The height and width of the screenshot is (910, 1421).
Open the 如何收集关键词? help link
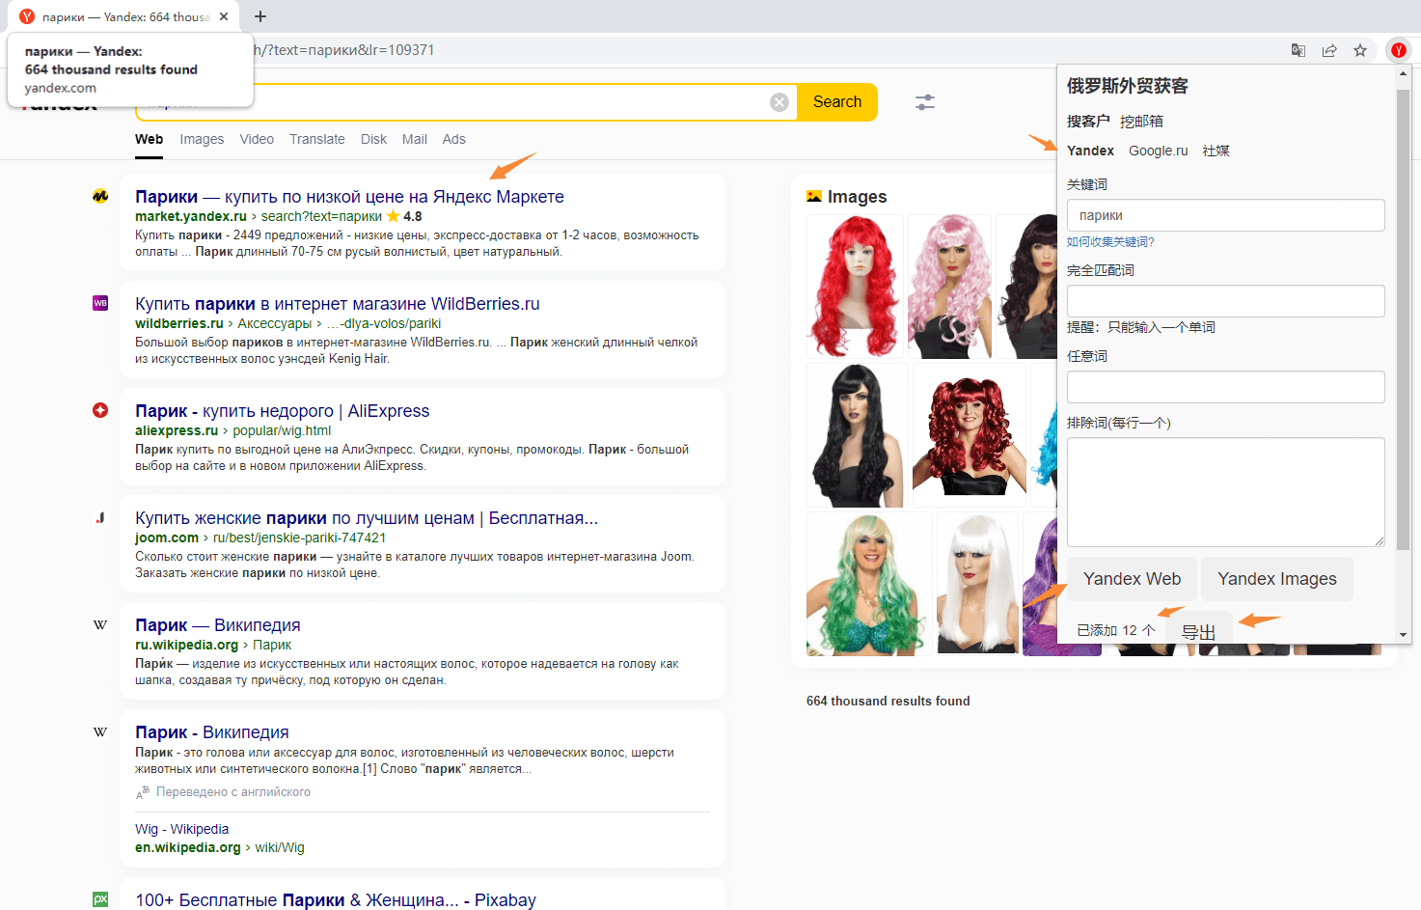pos(1110,242)
